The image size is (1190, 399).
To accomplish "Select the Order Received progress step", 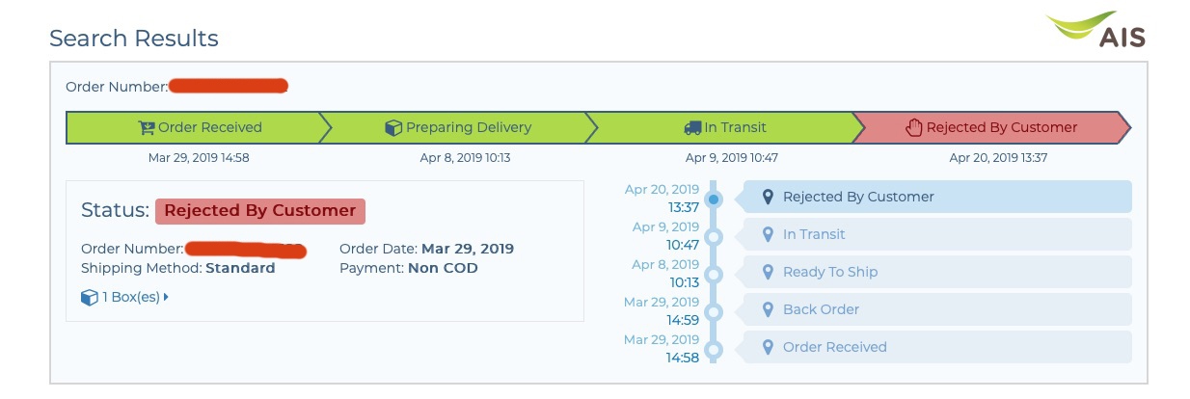I will 193,127.
